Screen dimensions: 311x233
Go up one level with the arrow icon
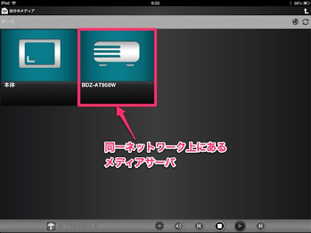pos(306,11)
